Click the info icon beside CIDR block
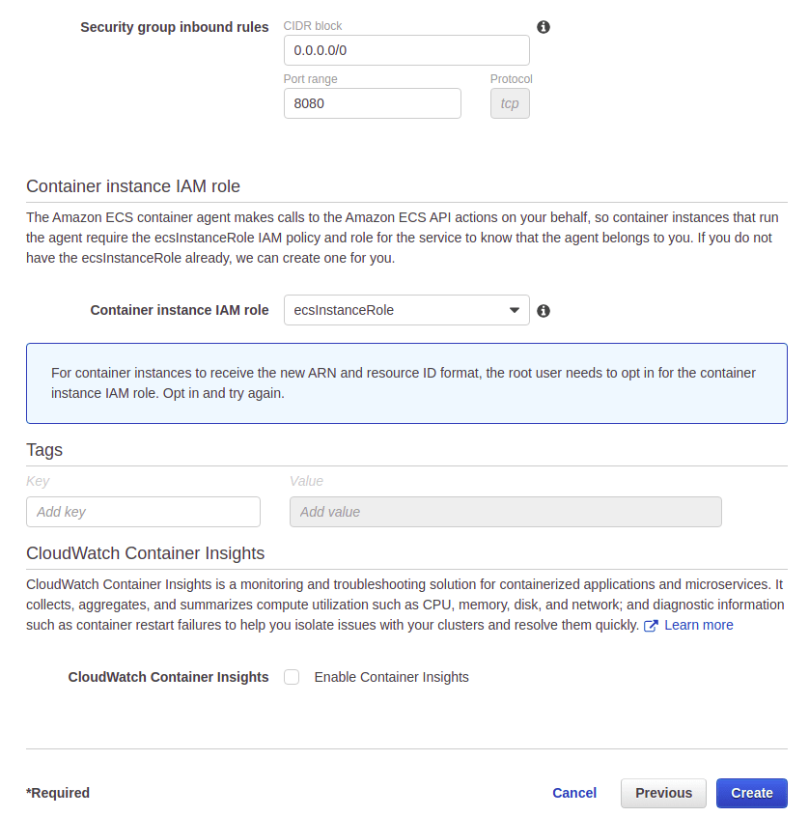Viewport: 809px width, 817px height. [544, 27]
